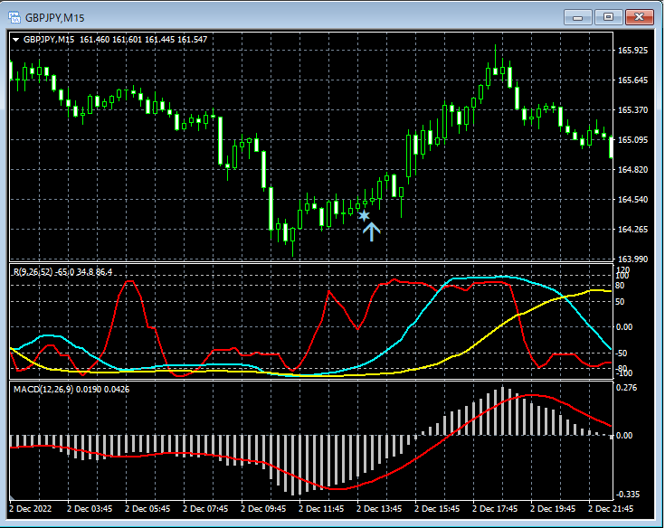Click the blue star marker on chart
Viewport: 665px width, 528px height.
[x=364, y=215]
